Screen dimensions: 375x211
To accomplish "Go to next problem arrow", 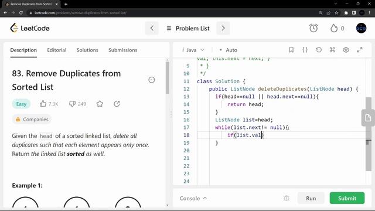I will 223,28.
